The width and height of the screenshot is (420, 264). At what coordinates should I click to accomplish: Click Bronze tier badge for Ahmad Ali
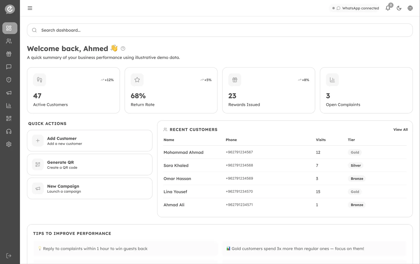click(x=357, y=205)
